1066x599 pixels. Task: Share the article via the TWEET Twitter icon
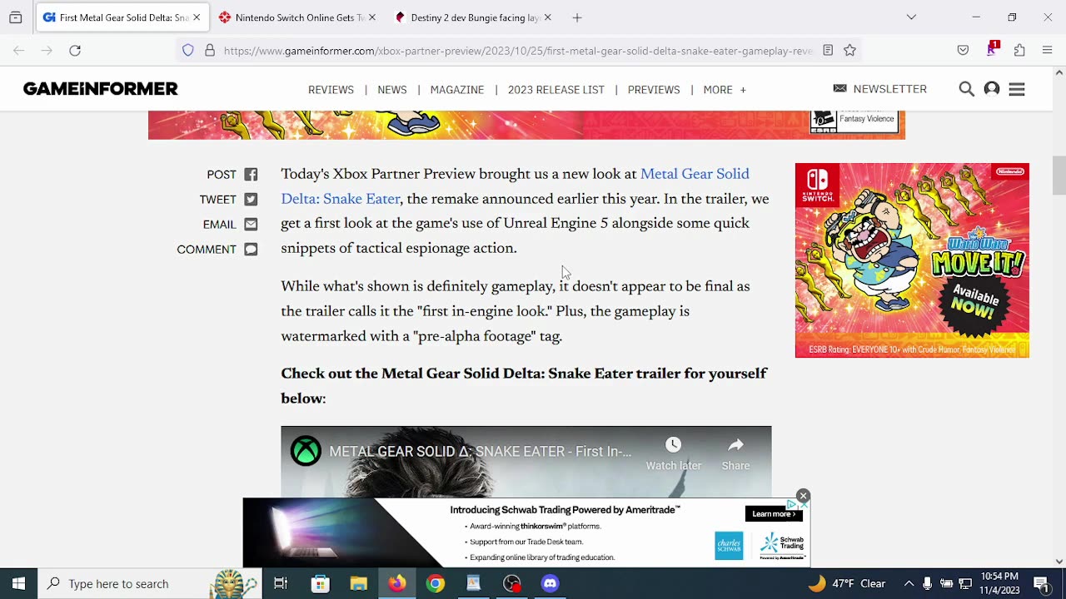click(x=251, y=200)
